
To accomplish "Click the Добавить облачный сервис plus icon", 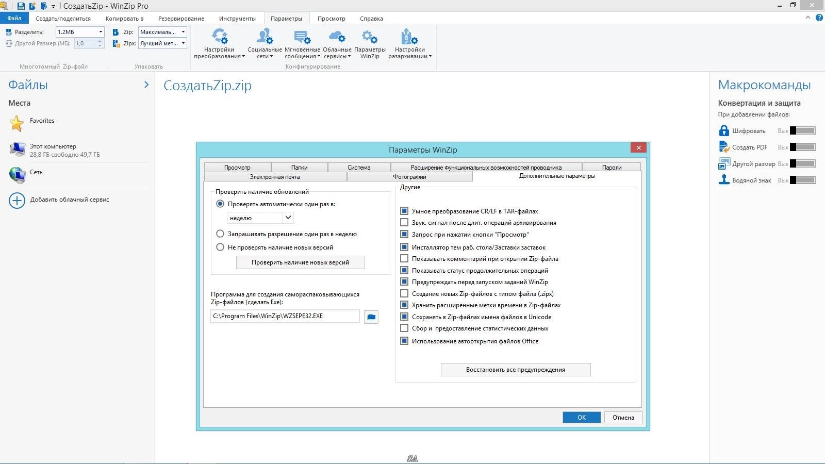I will pyautogui.click(x=17, y=200).
